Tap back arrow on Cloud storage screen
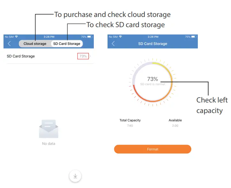Image resolution: width=231 pixels, height=188 pixels. 9,44
